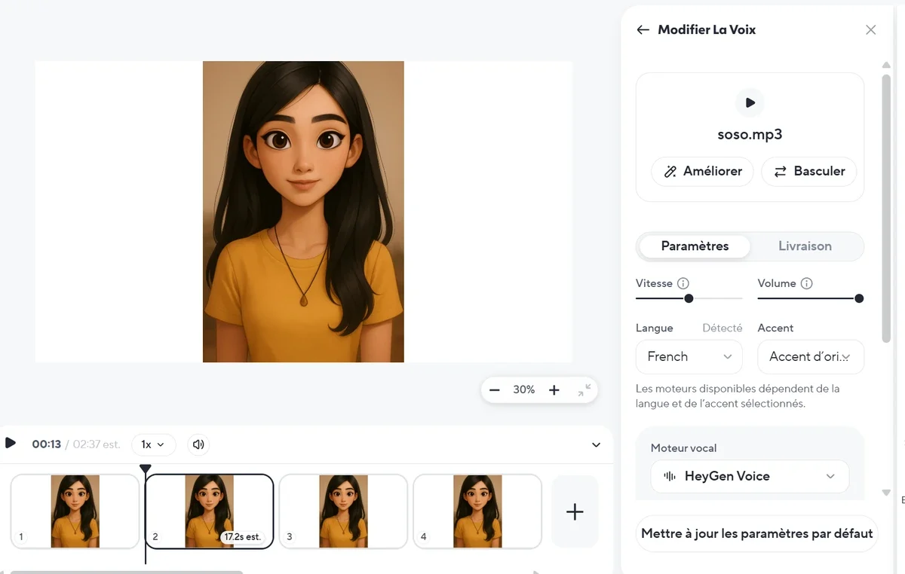This screenshot has width=905, height=574.
Task: Click the Améliorer button
Action: click(703, 171)
